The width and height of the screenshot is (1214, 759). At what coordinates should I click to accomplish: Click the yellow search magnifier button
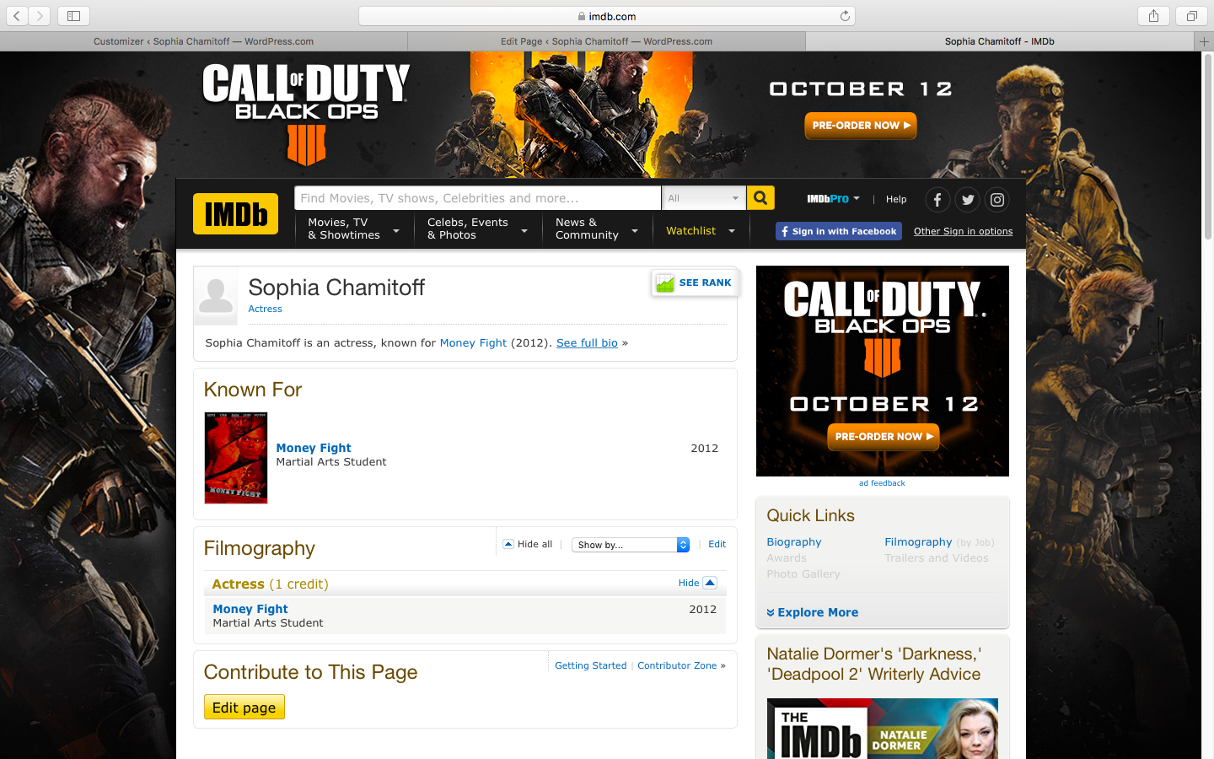pos(760,198)
